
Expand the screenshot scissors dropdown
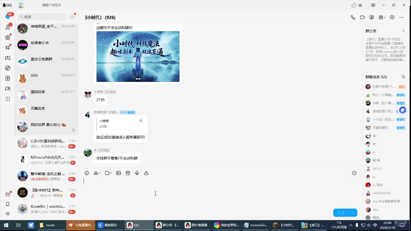pos(100,173)
